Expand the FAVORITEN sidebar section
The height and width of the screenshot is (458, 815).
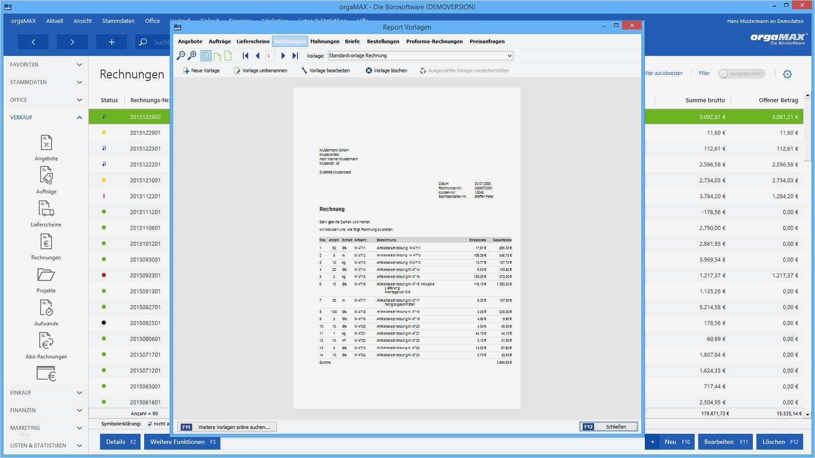(46, 65)
